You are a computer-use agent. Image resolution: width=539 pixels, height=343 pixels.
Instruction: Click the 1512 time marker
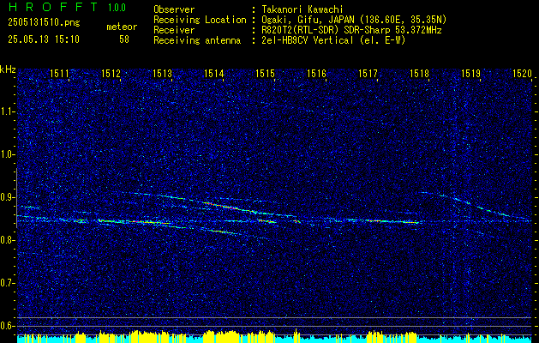point(111,73)
